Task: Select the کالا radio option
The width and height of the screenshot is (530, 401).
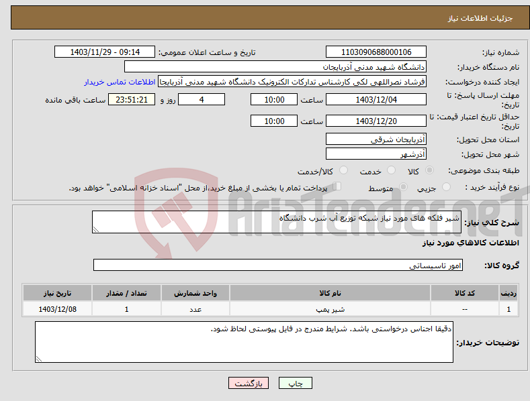Action: coord(429,170)
